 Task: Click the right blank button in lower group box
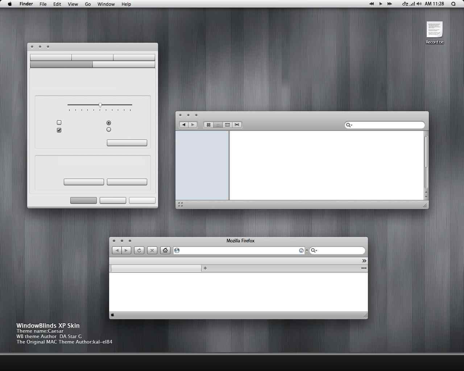click(x=127, y=182)
